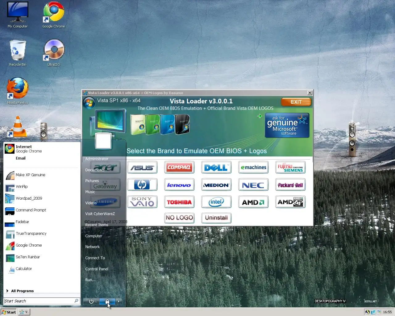Screen dimensions: 395x316
Task: Select the HP brand logo
Action: pos(142,185)
